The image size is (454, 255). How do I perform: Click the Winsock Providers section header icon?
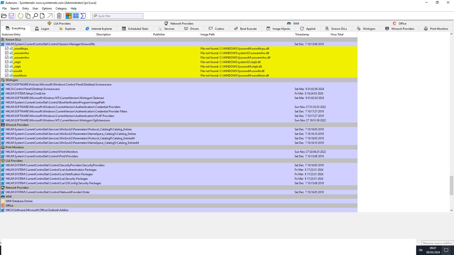pyautogui.click(x=3, y=125)
